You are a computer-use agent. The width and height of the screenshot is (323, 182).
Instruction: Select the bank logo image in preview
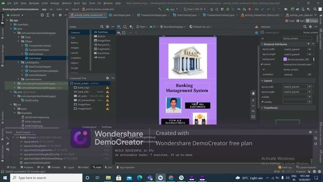[x=188, y=61]
